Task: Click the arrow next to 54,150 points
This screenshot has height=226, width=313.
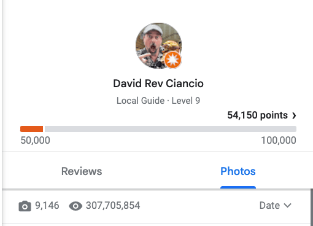Action: [294, 115]
